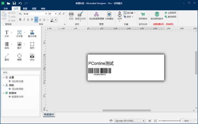198x124 pixels.
Task: Click Add New Variable (添加新变量)
Action: (16, 81)
